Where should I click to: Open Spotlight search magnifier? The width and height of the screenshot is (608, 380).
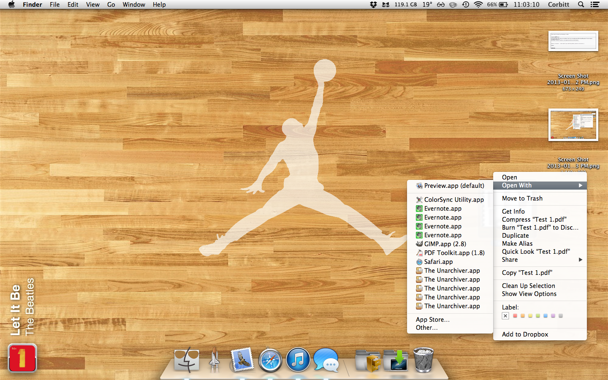coord(581,5)
